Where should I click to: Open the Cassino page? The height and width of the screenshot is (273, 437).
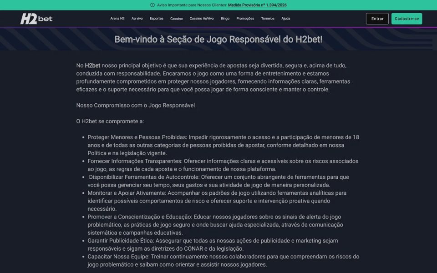point(177,19)
